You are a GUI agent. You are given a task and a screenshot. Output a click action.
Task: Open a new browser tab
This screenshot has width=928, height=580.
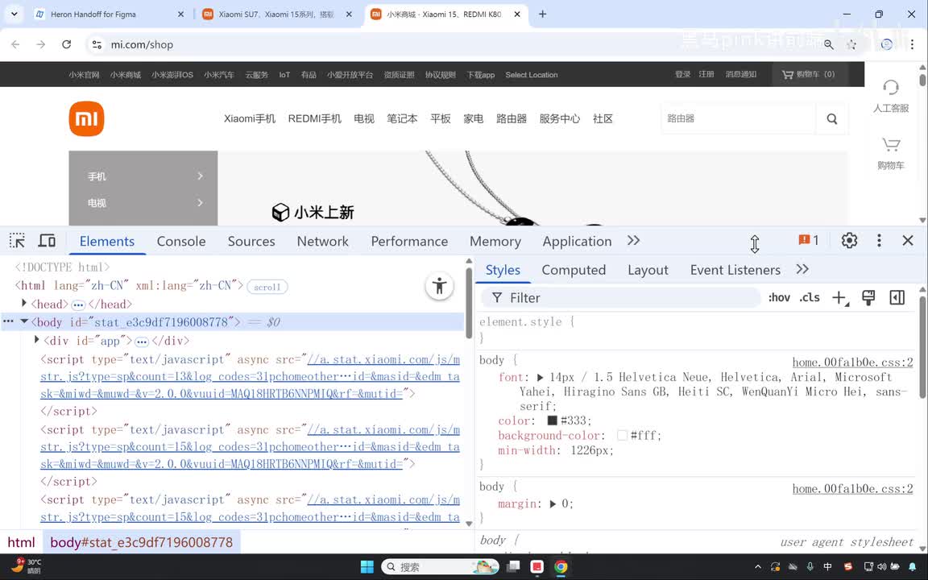pyautogui.click(x=542, y=14)
